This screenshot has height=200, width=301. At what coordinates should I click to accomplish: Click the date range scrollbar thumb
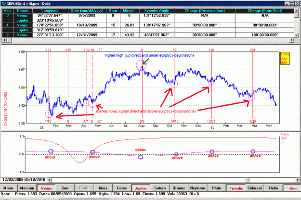[x=247, y=180]
